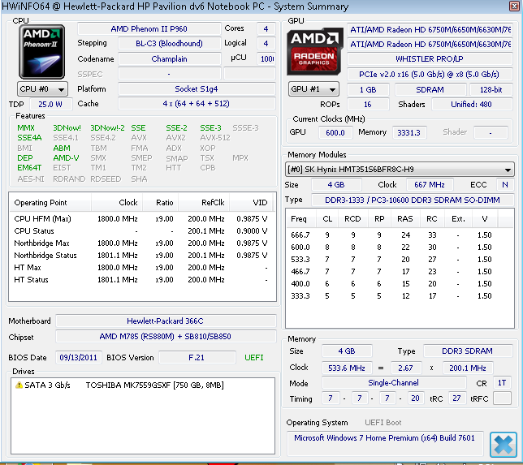Image resolution: width=523 pixels, height=465 pixels.
Task: Select the 400.0 frequency timing row
Action: pyautogui.click(x=400, y=284)
